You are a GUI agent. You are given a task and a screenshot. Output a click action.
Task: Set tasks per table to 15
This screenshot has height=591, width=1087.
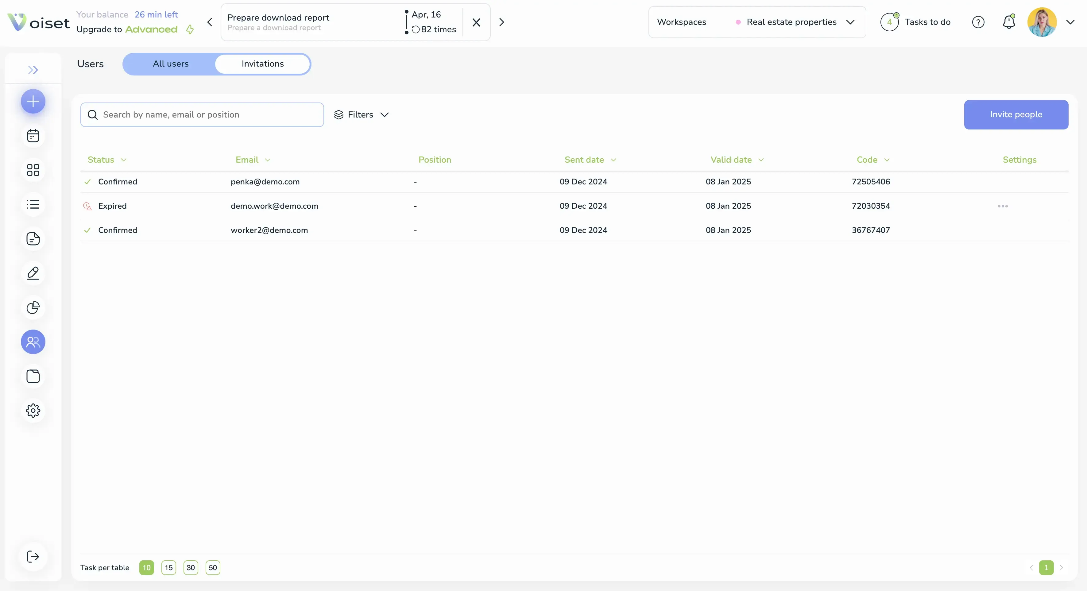point(168,567)
